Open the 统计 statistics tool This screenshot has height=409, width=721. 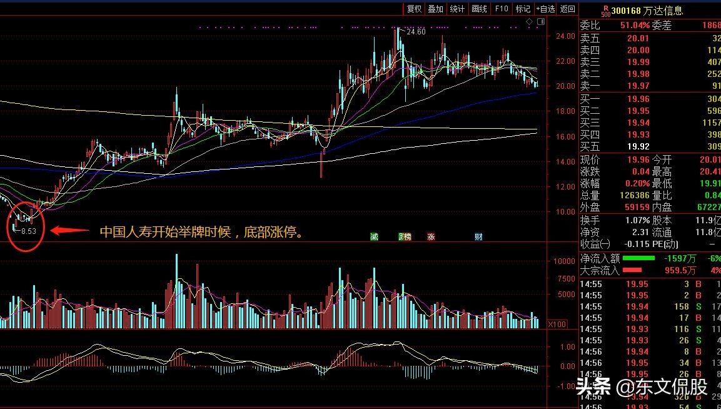click(x=457, y=9)
